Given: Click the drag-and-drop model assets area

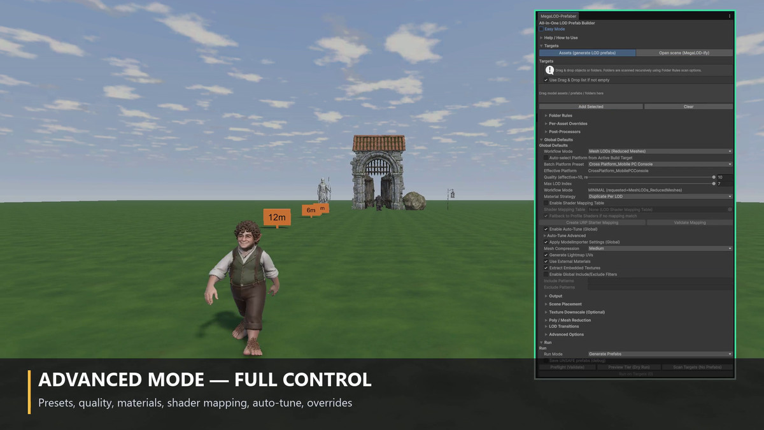Looking at the screenshot, I should pyautogui.click(x=636, y=94).
